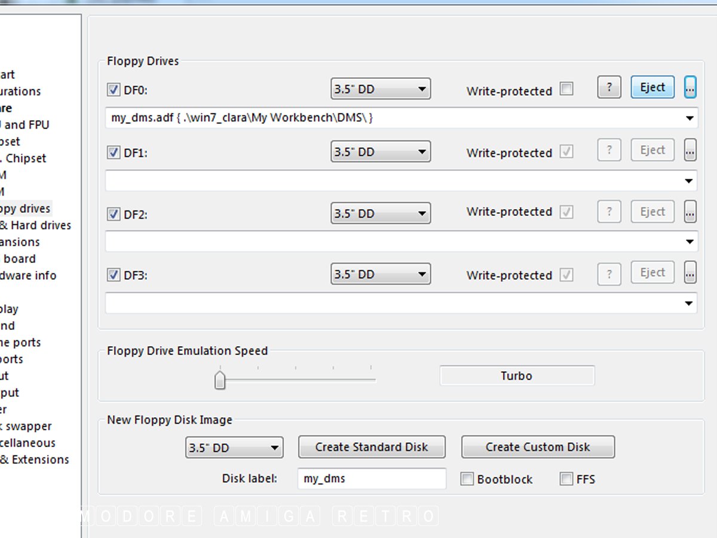717x538 pixels.
Task: Open file browser for DF0 via ellipsis button
Action: pyautogui.click(x=690, y=87)
